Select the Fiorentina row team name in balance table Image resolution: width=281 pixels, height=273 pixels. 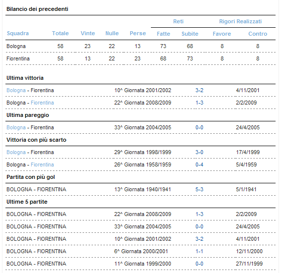tap(18, 58)
